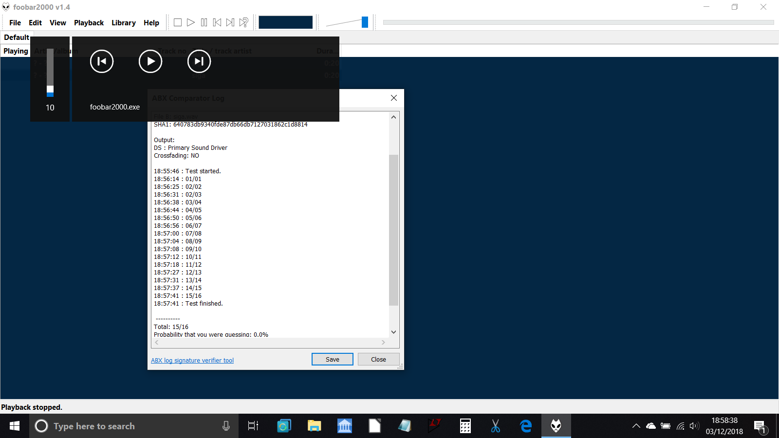The width and height of the screenshot is (779, 438).
Task: Open Task View from the taskbar
Action: pyautogui.click(x=253, y=426)
